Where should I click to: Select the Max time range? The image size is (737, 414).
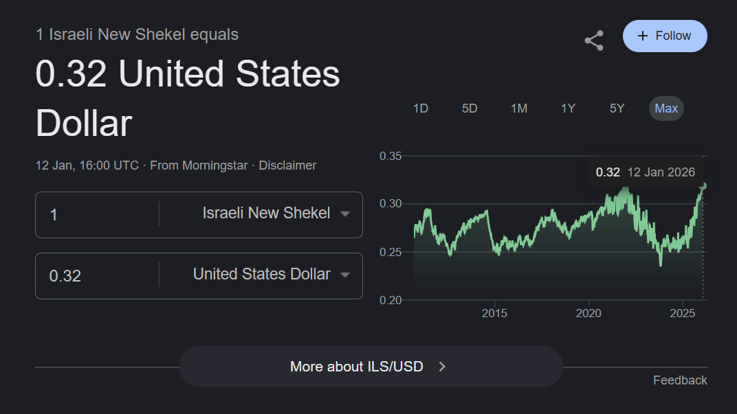coord(666,108)
